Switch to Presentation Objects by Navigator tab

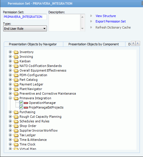point(33,44)
